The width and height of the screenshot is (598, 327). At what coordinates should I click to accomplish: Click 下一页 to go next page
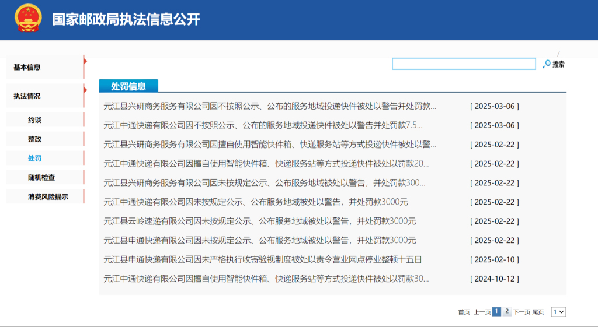point(521,312)
